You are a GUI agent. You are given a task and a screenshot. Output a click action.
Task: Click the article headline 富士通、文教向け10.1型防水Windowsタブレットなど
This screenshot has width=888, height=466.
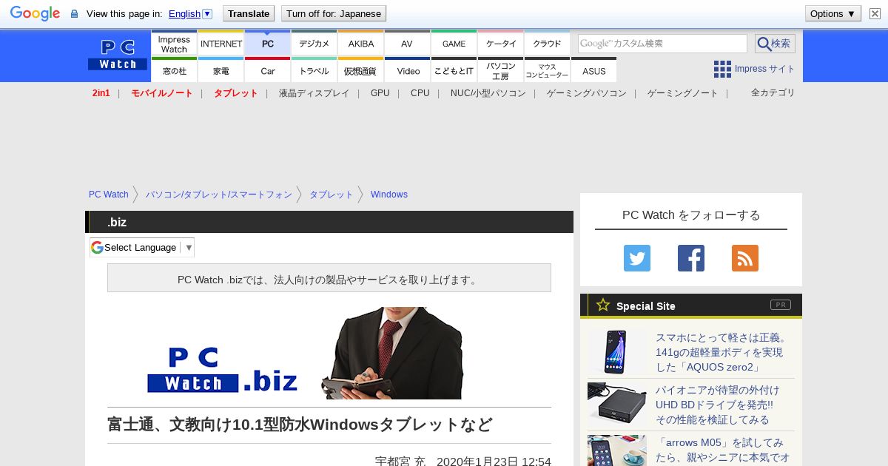point(300,425)
